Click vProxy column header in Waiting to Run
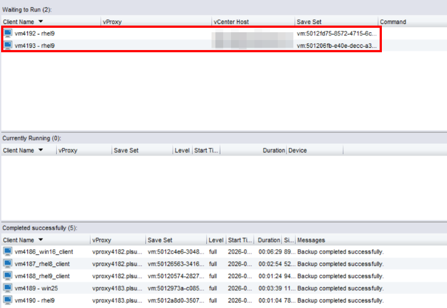Image resolution: width=447 pixels, height=308 pixels. (112, 22)
